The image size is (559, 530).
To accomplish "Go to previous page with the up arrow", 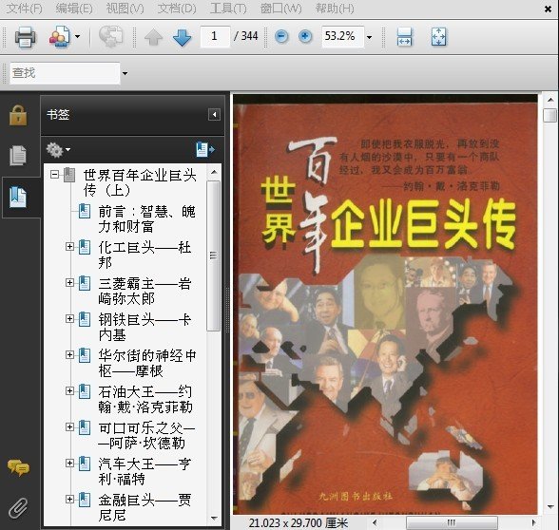I will 154,37.
